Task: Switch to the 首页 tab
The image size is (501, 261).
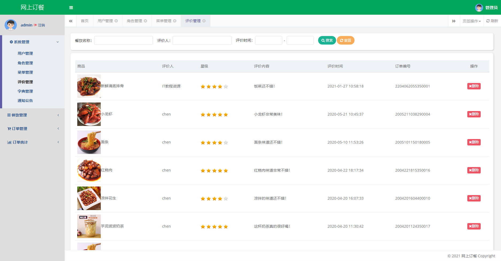Action: pyautogui.click(x=84, y=21)
